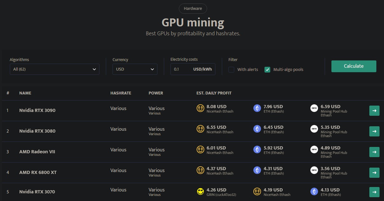Image resolution: width=384 pixels, height=201 pixels.
Task: Click Mining Pool Hub icon in RTX 3080 row
Action: (x=314, y=129)
